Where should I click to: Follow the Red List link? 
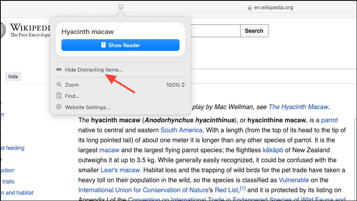(226, 190)
